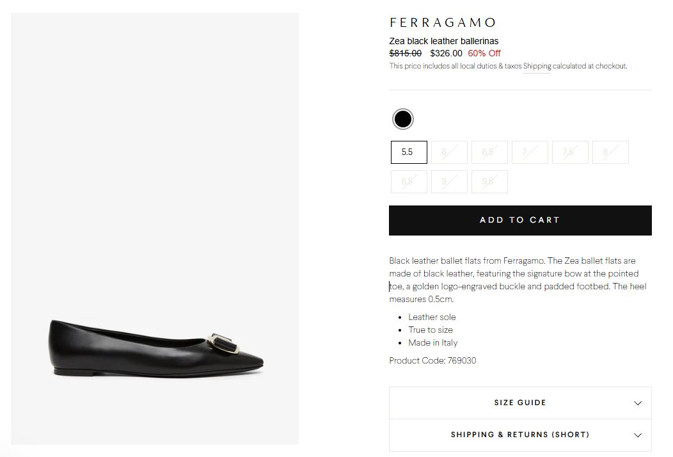Pick the crossed-out size 6.5 box
673x457 pixels.
coord(489,152)
